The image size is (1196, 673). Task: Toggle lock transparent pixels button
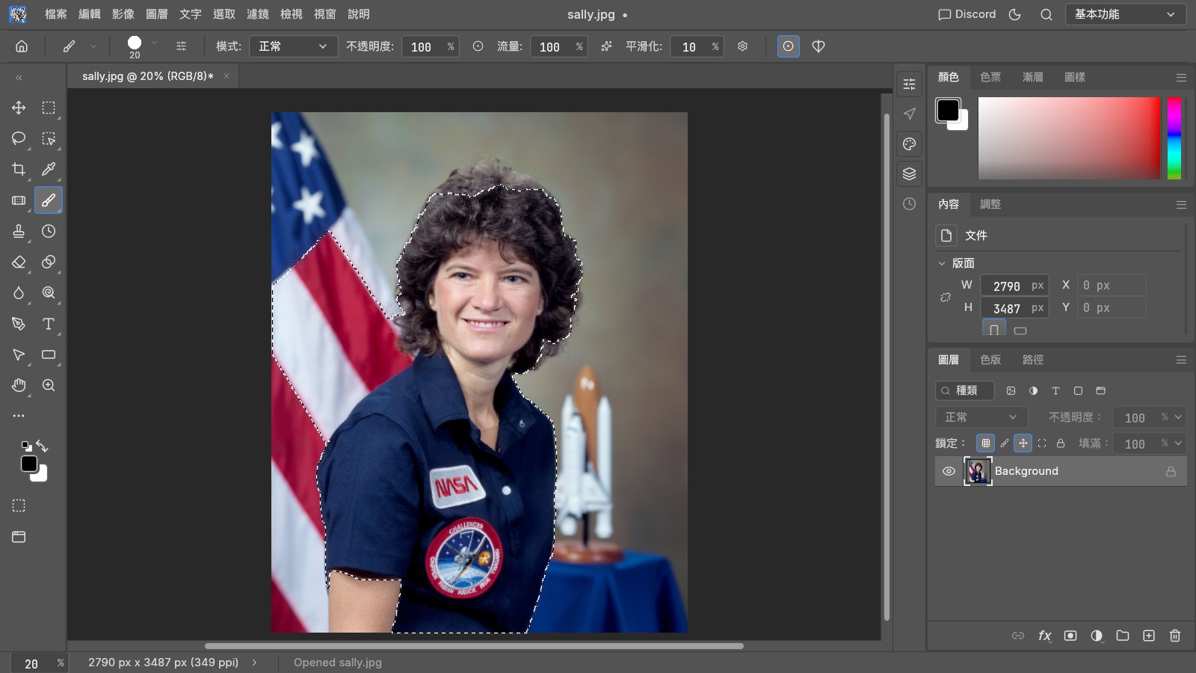click(986, 443)
